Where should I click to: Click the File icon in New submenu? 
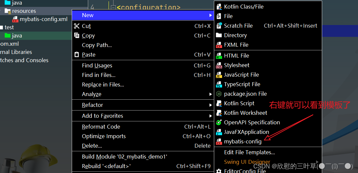219,16
